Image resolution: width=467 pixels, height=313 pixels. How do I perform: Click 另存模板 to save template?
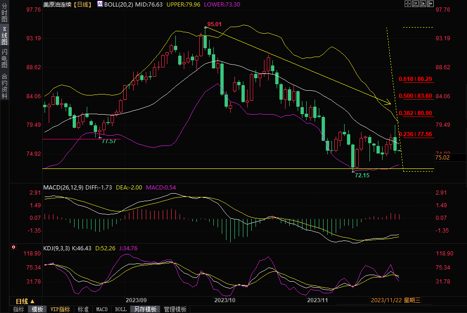(x=145, y=309)
